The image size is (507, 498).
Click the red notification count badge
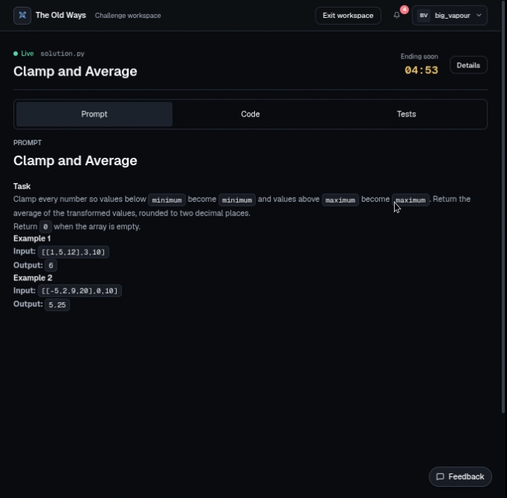pos(404,10)
